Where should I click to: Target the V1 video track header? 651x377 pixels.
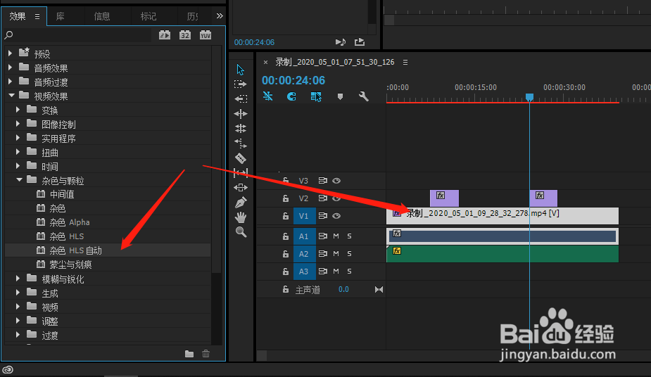304,216
